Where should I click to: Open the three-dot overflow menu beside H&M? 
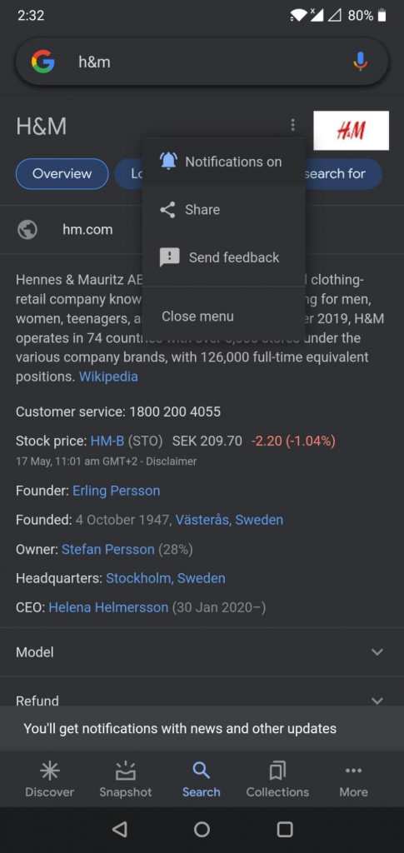292,126
